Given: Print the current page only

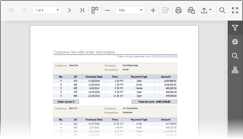Looking at the screenshot, I should [x=191, y=10].
